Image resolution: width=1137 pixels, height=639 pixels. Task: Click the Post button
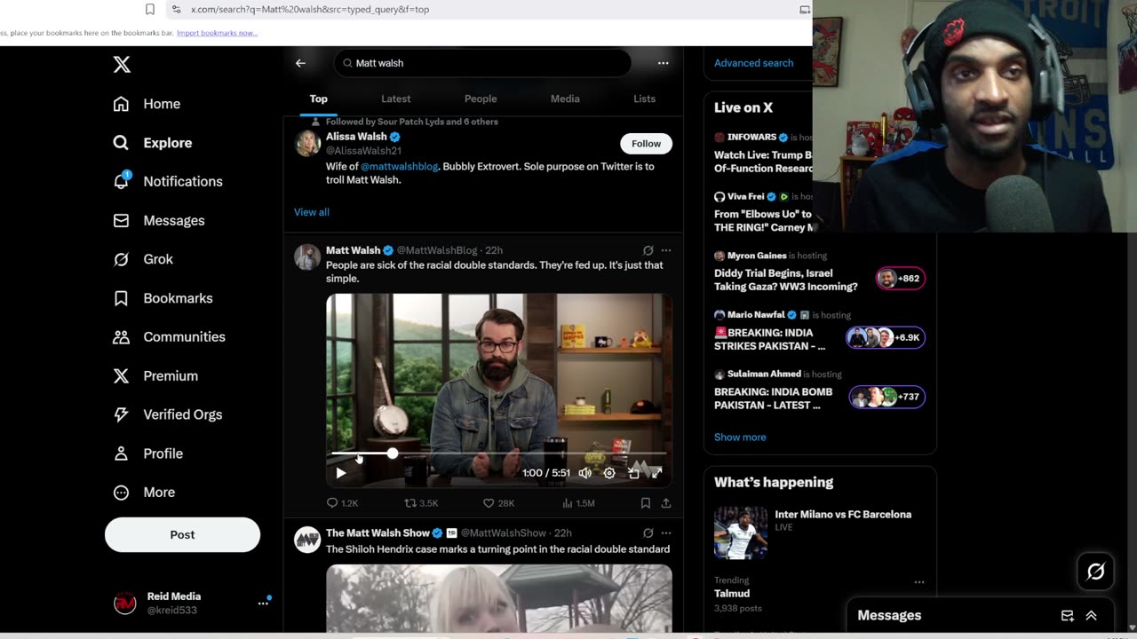click(x=182, y=534)
